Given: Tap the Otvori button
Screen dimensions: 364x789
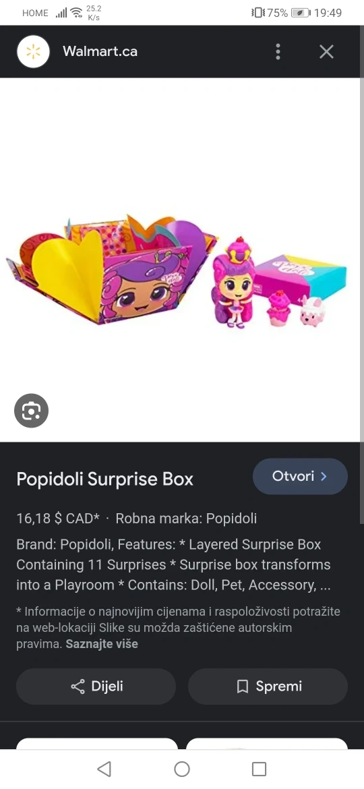Looking at the screenshot, I should 300,476.
